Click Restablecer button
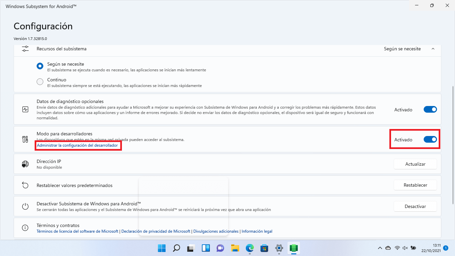This screenshot has width=455, height=256. (415, 185)
